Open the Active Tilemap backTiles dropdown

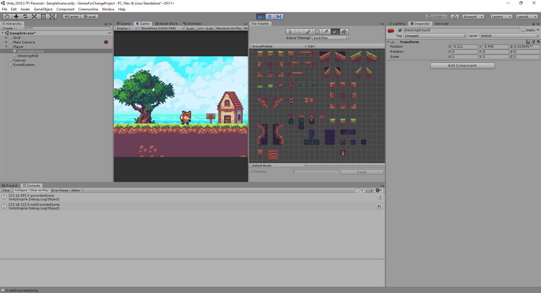331,38
